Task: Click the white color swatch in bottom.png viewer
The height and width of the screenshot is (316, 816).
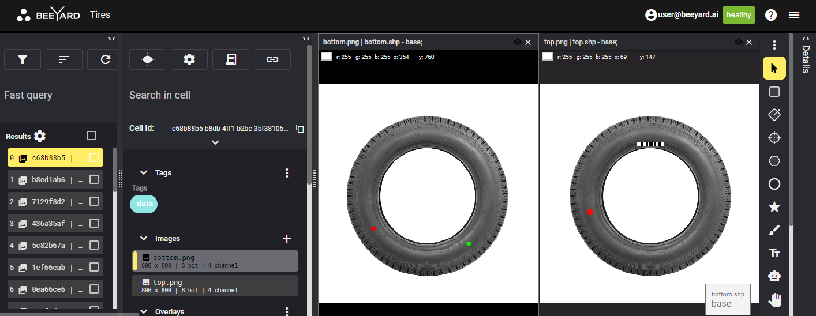Action: tap(327, 57)
